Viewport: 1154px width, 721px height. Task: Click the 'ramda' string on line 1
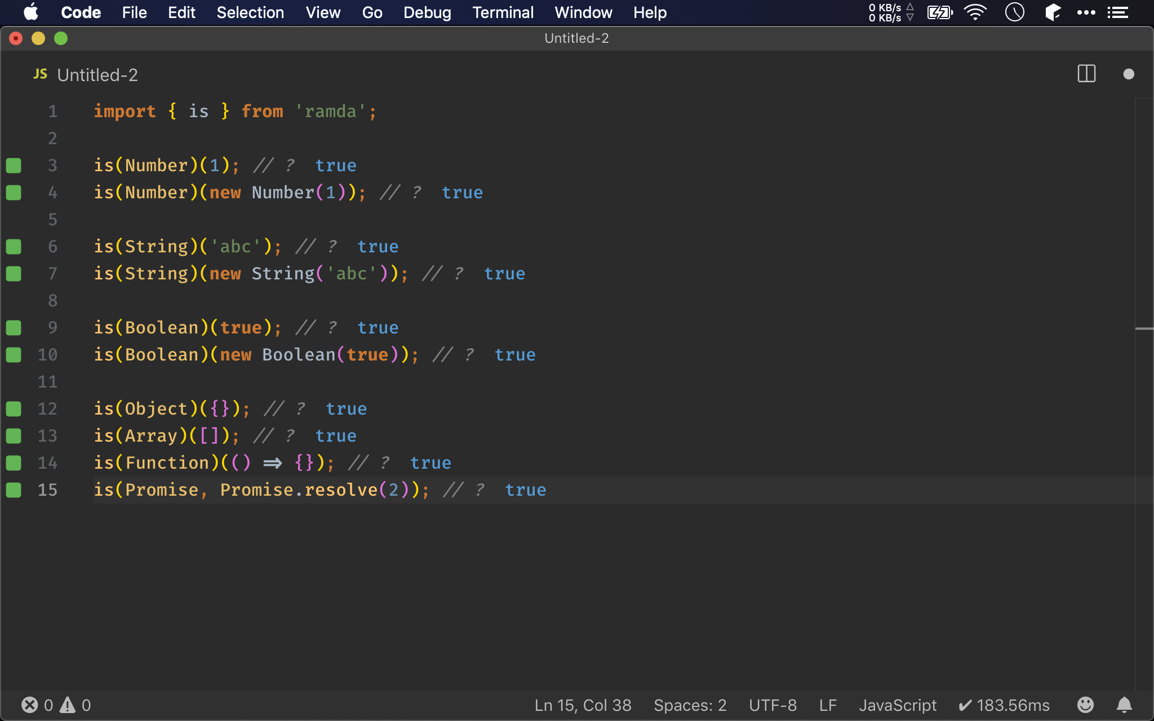(x=331, y=112)
